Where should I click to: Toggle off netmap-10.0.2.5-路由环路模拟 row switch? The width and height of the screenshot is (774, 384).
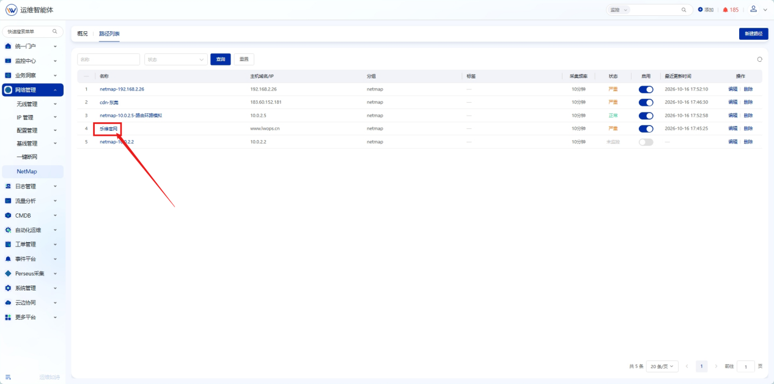pyautogui.click(x=646, y=116)
